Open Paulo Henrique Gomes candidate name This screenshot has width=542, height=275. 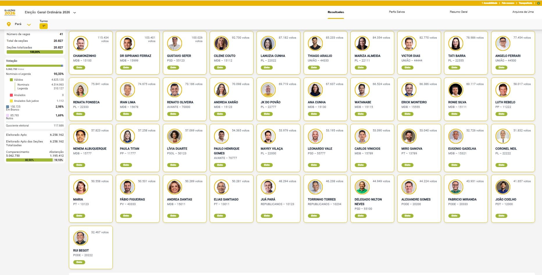(x=227, y=151)
